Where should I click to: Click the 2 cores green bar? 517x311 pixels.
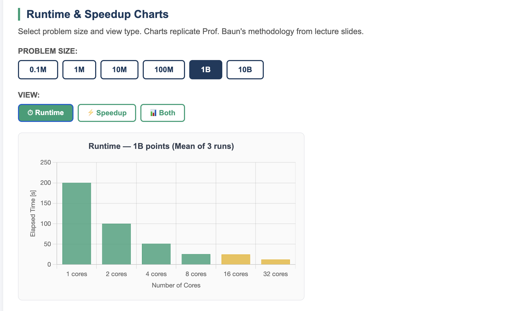point(117,244)
